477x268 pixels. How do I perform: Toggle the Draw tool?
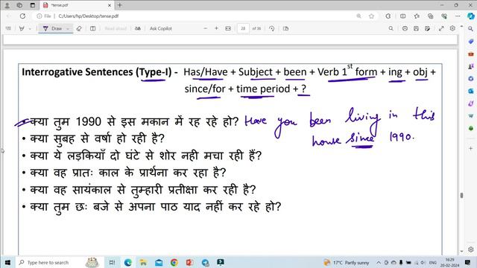click(x=52, y=28)
